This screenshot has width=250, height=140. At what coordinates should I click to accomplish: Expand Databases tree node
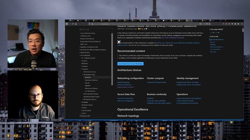coord(81,102)
